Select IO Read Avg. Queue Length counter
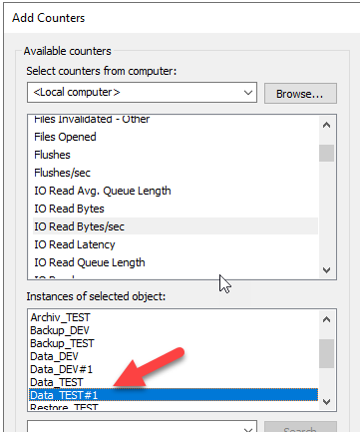The width and height of the screenshot is (360, 432). (103, 191)
